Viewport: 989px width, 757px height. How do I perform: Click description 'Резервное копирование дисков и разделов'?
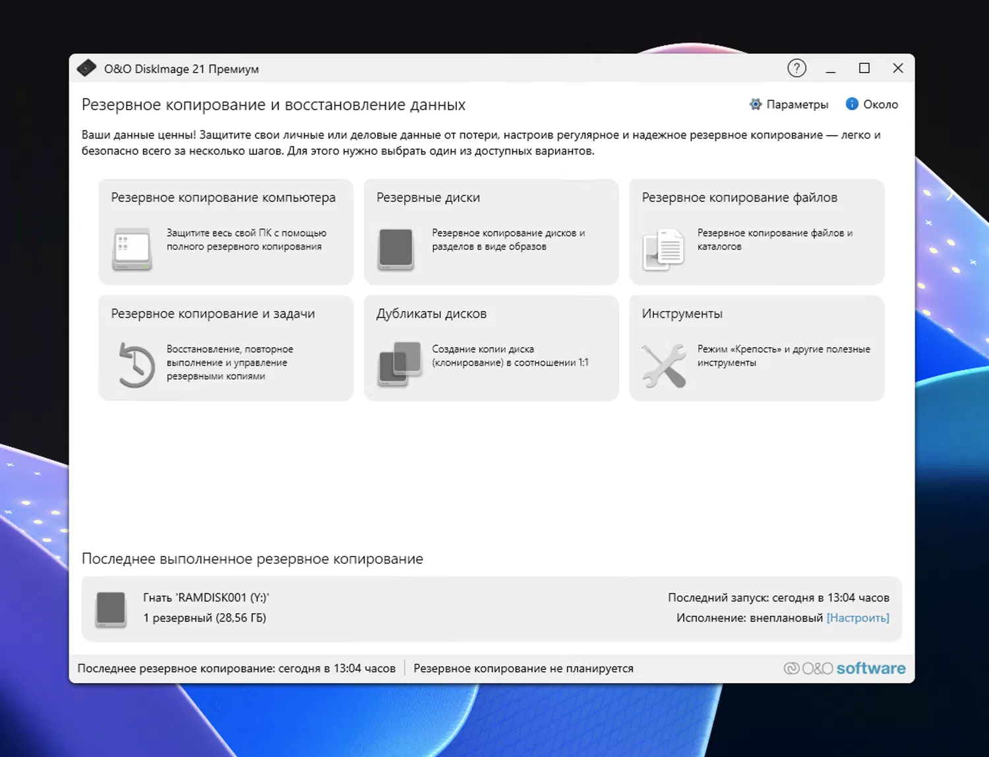point(508,239)
